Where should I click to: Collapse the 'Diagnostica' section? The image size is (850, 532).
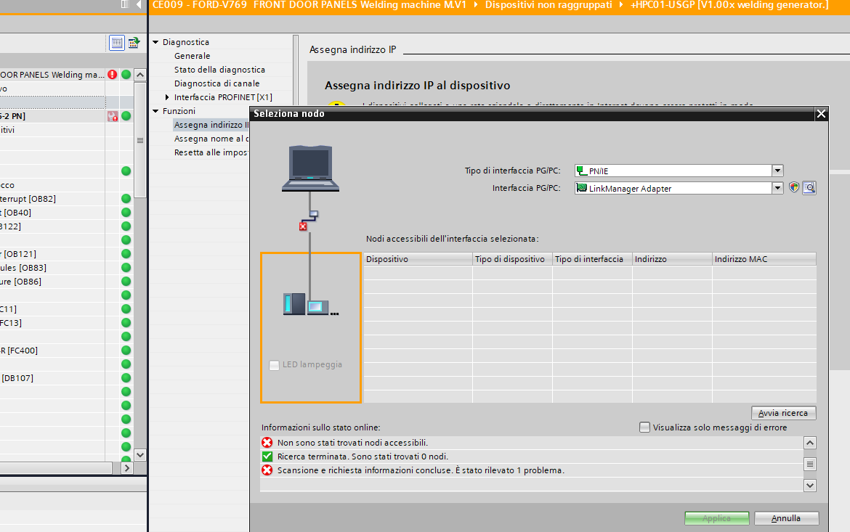[155, 42]
